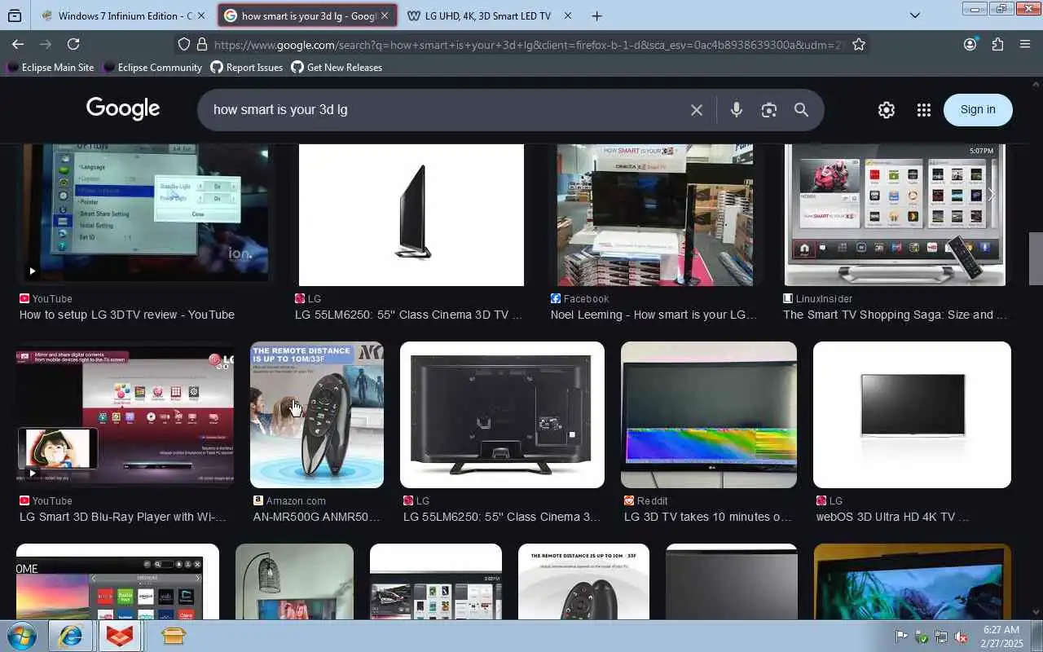Click 'The Smart TV Shopping Saga' title
The height and width of the screenshot is (652, 1043).
click(895, 315)
